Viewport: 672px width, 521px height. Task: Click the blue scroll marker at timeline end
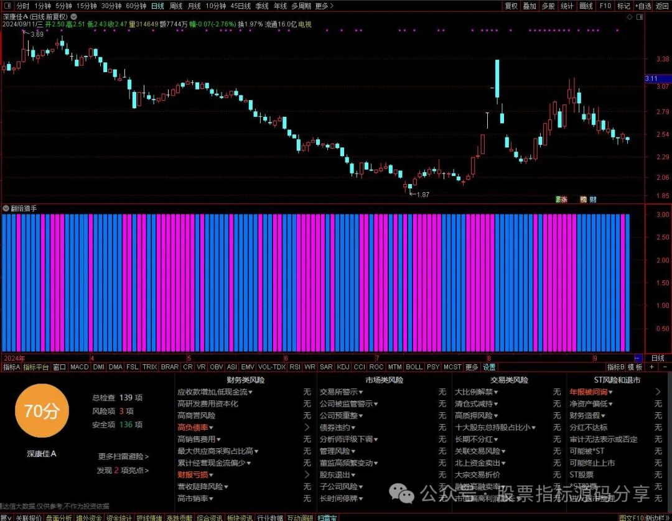637,358
